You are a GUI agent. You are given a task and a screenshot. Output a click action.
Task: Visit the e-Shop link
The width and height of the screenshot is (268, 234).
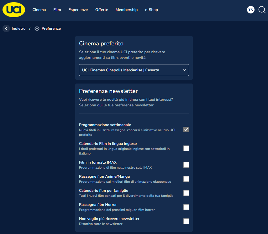coord(151,10)
